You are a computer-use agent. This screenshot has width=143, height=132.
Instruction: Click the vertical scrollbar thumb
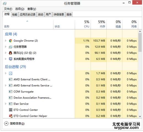coord(140,42)
